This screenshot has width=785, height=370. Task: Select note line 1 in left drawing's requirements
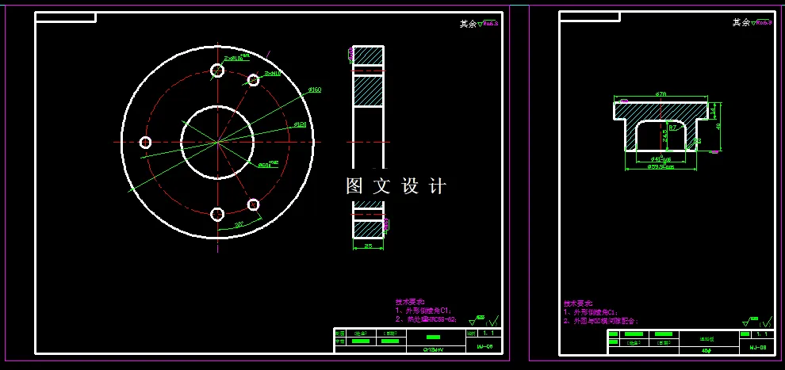pyautogui.click(x=424, y=310)
